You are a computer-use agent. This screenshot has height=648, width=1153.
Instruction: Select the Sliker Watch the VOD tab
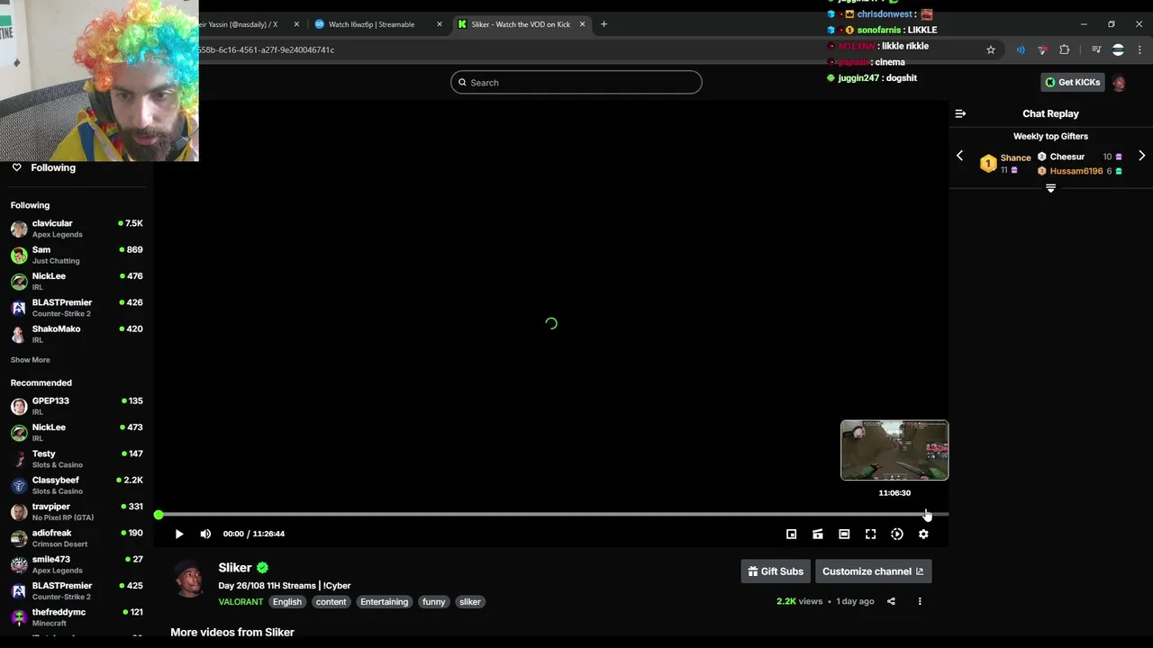pyautogui.click(x=521, y=24)
